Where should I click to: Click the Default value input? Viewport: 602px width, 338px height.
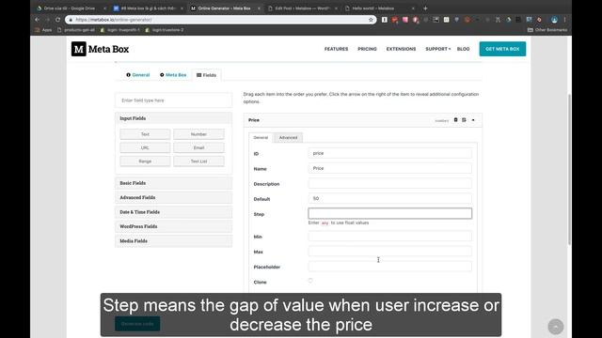pos(389,198)
